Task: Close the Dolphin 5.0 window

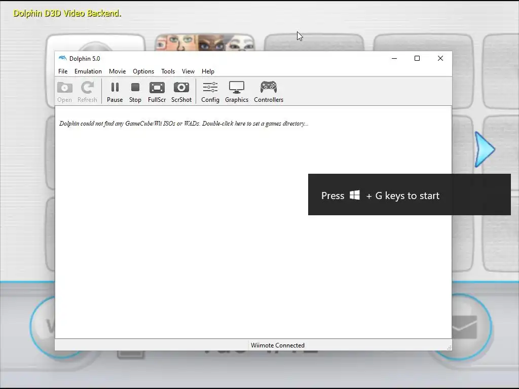Action: (x=440, y=58)
